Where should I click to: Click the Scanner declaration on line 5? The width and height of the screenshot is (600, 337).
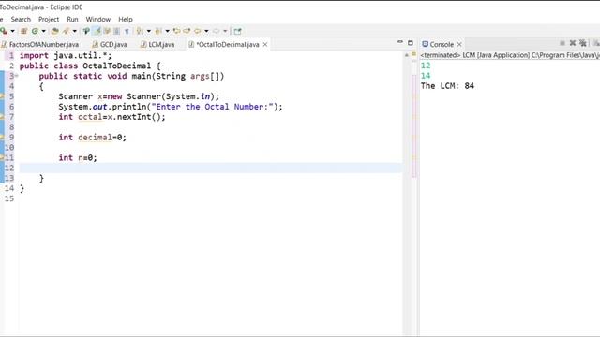tap(139, 96)
